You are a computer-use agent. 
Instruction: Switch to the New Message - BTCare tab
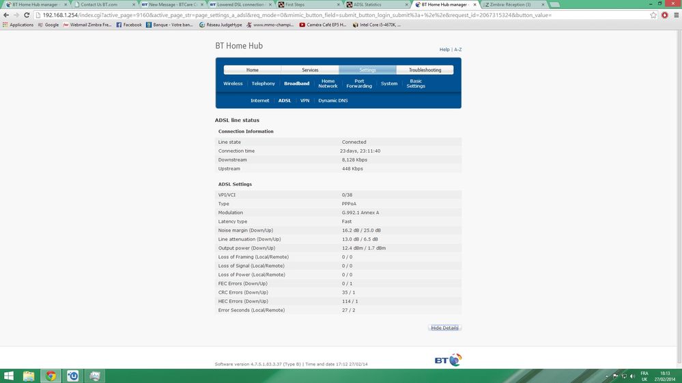point(173,4)
